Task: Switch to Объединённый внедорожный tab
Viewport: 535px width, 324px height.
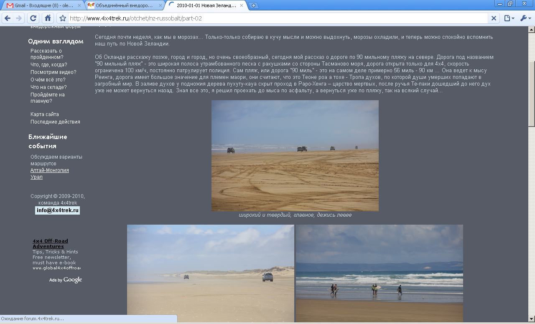Action: [x=123, y=5]
